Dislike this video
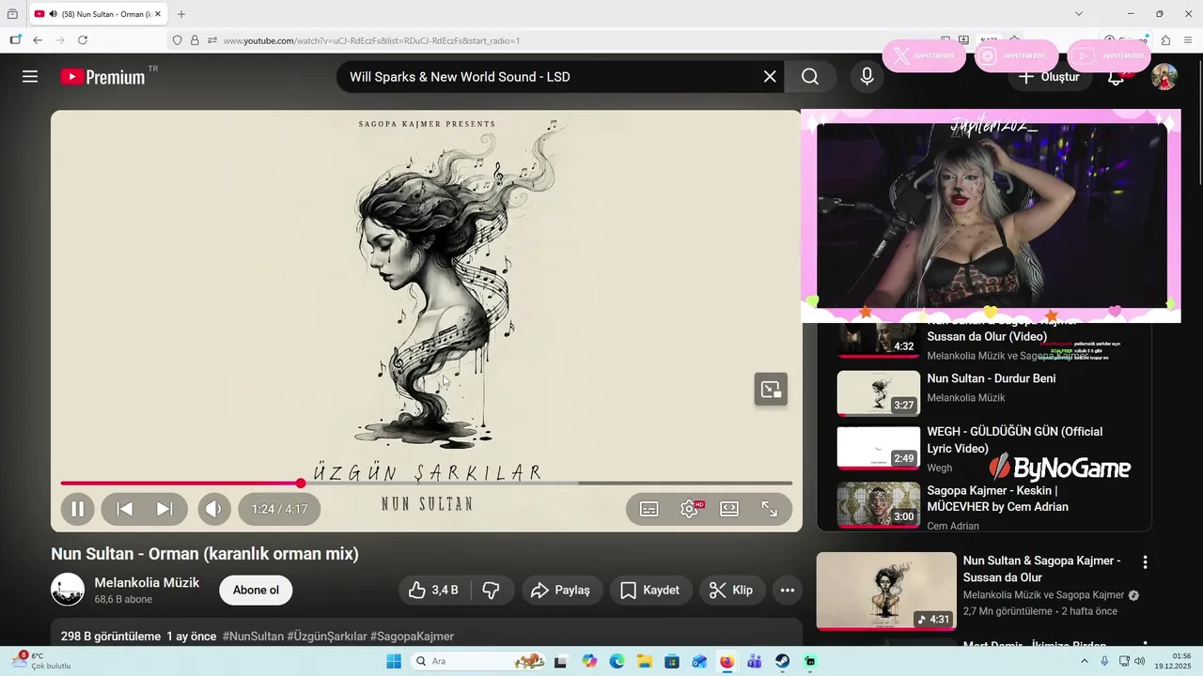Image resolution: width=1203 pixels, height=676 pixels. [491, 591]
